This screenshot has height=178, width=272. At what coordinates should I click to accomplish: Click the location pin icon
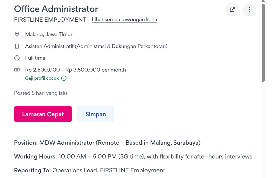[17, 34]
